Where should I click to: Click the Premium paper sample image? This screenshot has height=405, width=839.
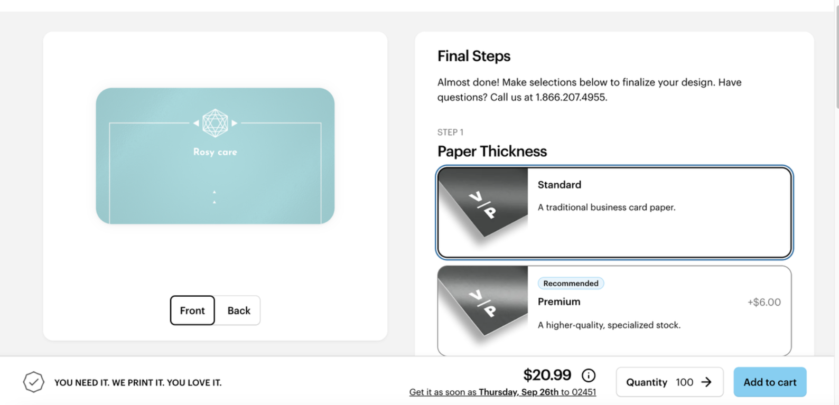[483, 310]
